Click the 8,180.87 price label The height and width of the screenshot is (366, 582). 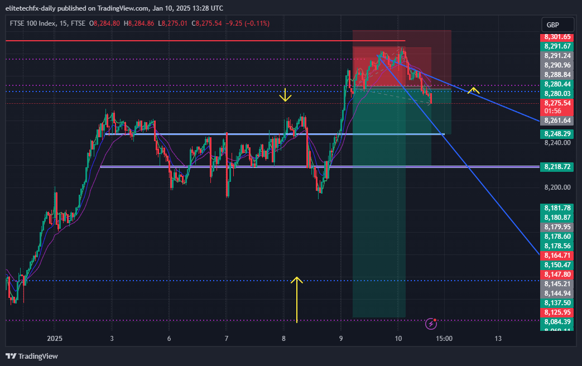[x=557, y=218]
